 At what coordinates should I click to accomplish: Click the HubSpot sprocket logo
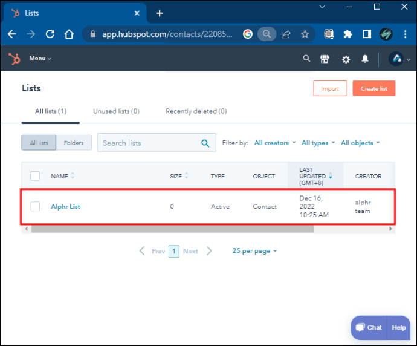14,59
